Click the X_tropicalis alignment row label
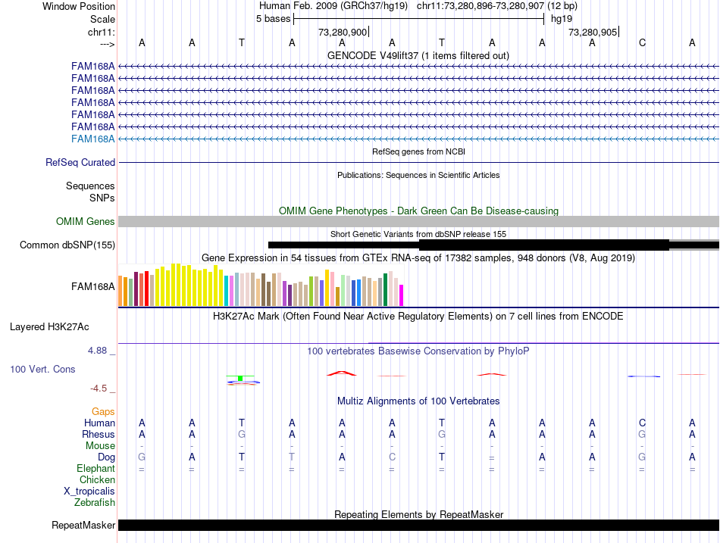720x543 pixels. pyautogui.click(x=89, y=492)
